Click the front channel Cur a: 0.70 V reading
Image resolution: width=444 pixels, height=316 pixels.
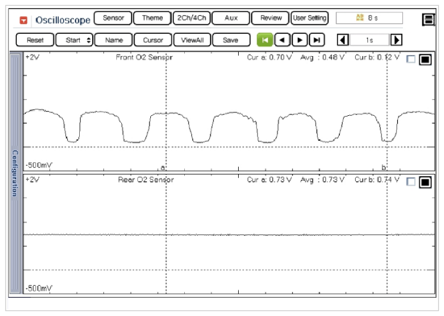269,58
